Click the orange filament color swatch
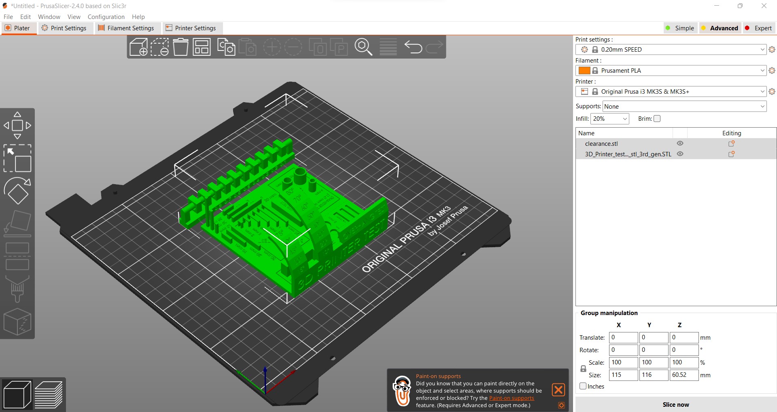Viewport: 777px width, 412px height. click(x=584, y=70)
